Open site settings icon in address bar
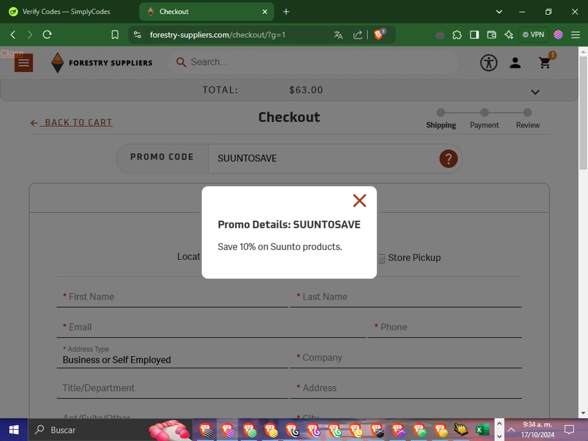588x441 pixels. 137,35
